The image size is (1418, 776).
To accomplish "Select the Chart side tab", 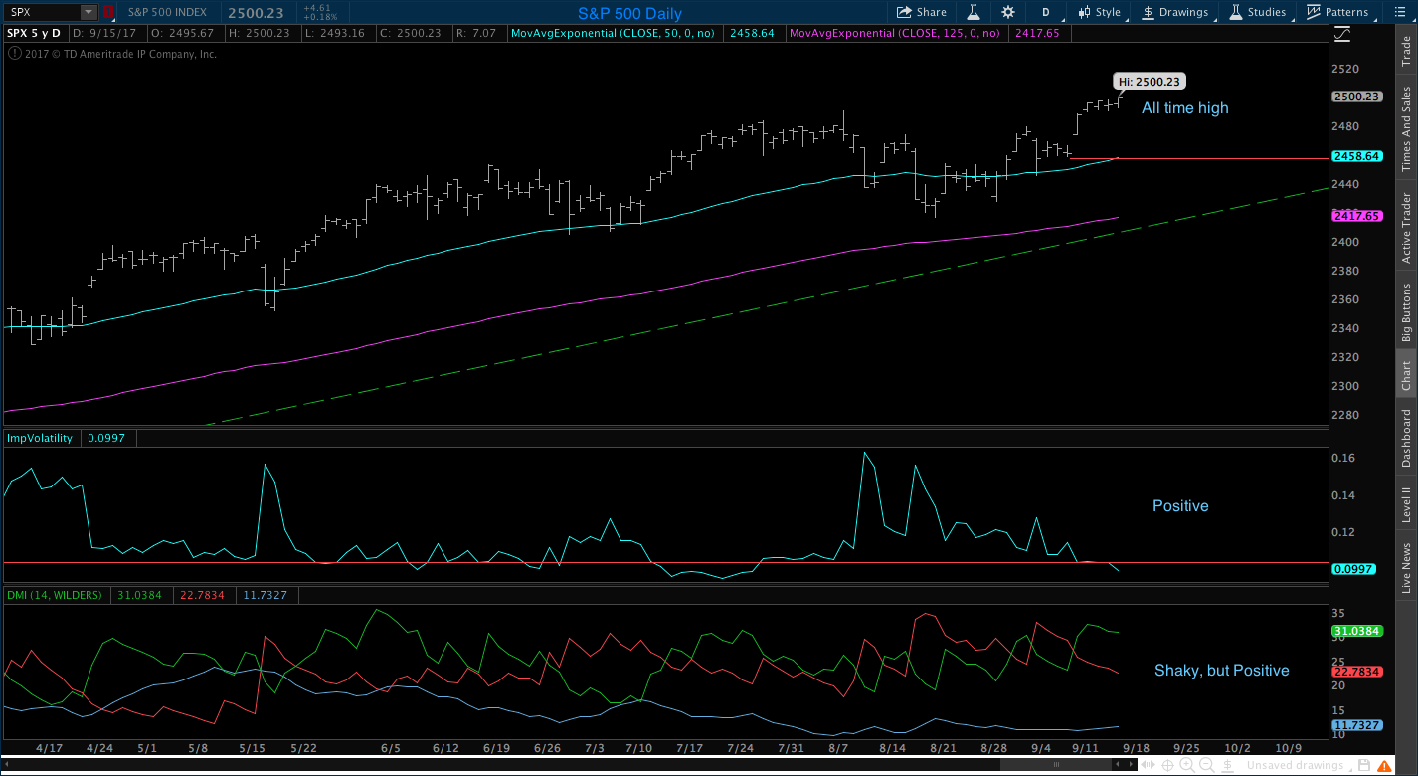I will tap(1406, 375).
